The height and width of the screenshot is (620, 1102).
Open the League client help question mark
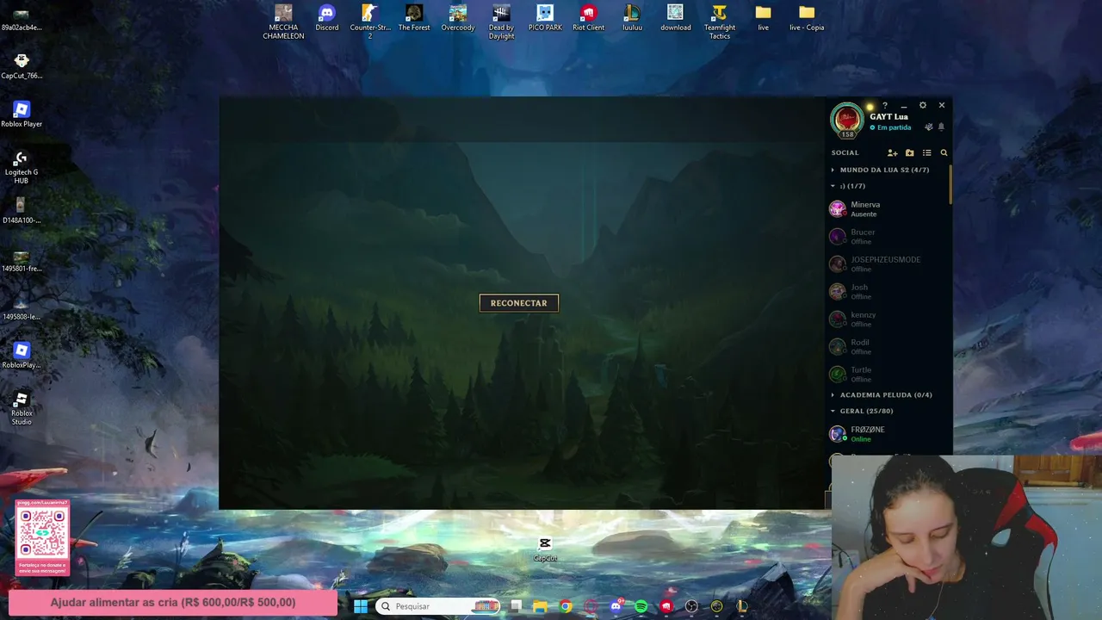[x=885, y=106]
